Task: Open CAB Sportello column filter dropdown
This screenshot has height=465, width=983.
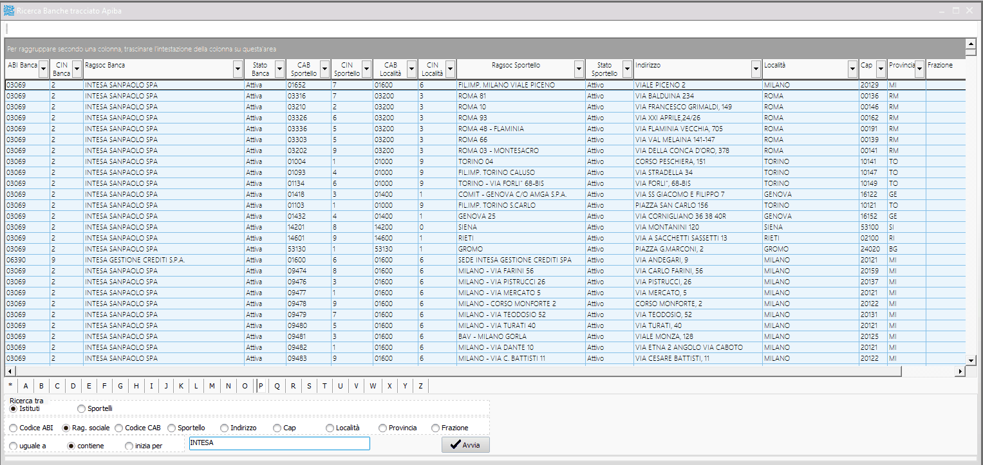Action: 324,68
